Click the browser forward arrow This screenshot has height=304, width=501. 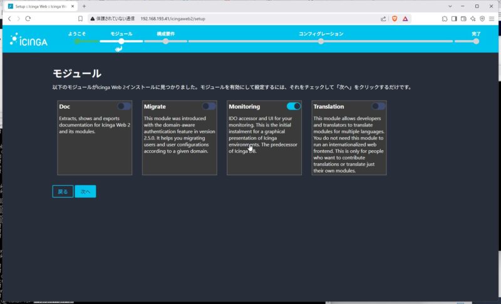click(19, 19)
